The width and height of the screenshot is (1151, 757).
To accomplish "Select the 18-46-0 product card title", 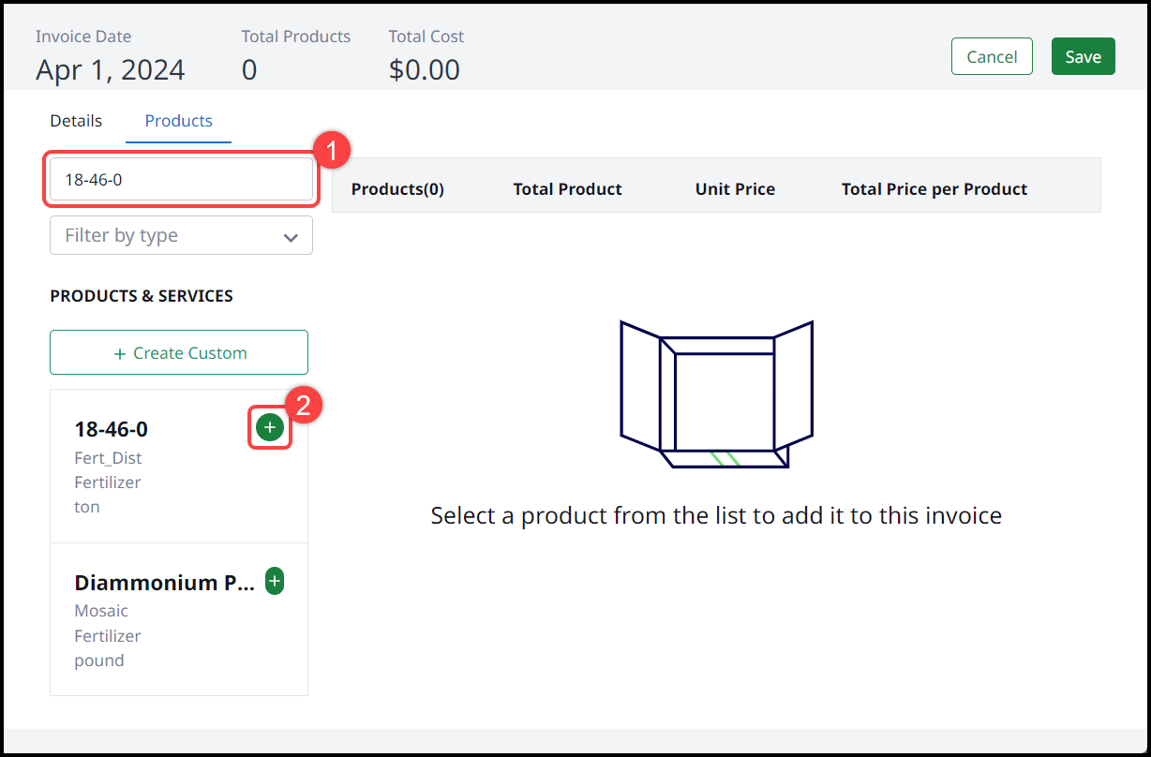I will [x=112, y=429].
